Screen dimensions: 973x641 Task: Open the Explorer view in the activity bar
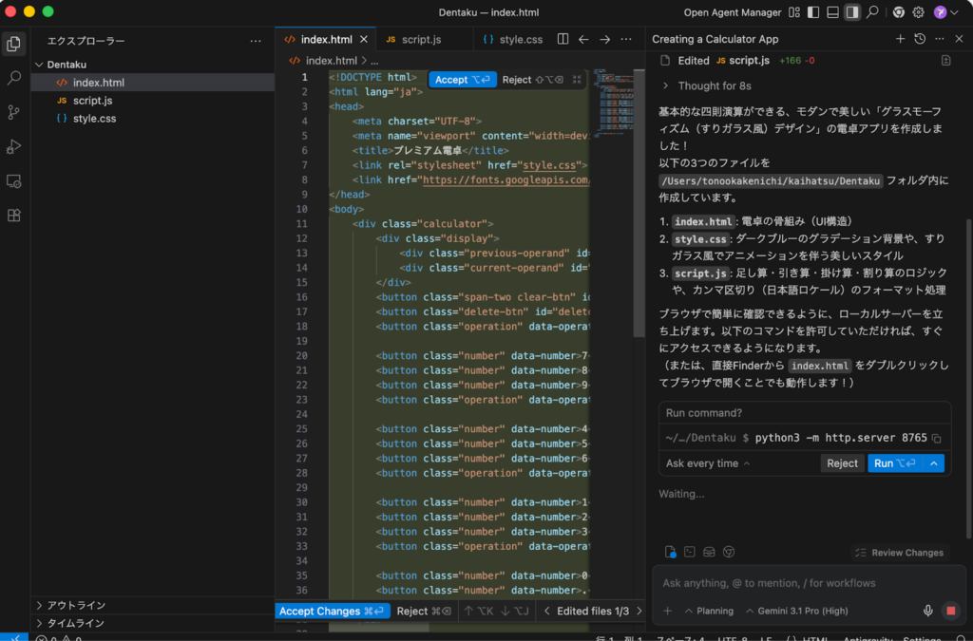click(x=13, y=43)
